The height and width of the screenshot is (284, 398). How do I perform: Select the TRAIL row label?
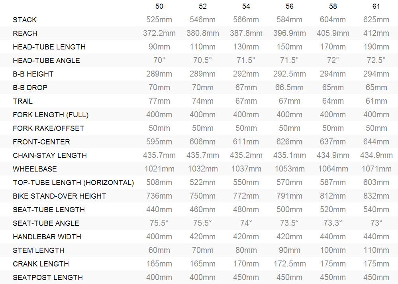click(23, 101)
